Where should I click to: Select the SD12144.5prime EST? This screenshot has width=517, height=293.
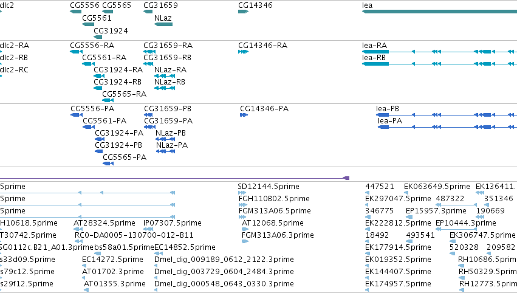point(242,193)
